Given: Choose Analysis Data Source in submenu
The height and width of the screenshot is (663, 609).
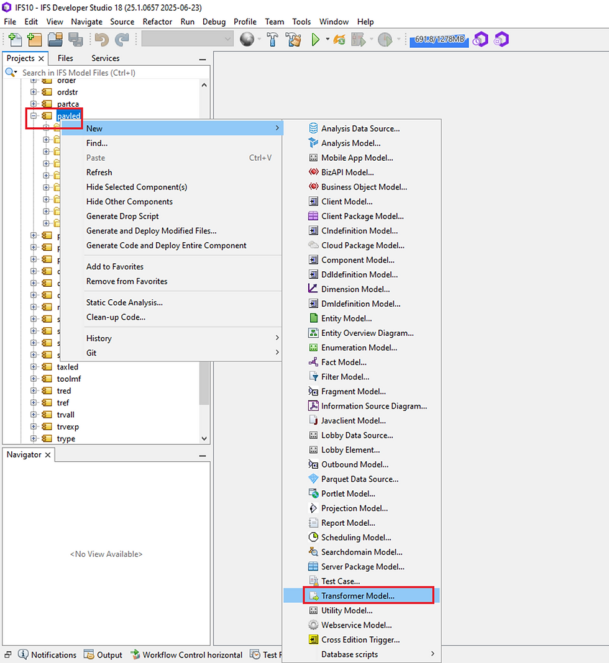Looking at the screenshot, I should (362, 129).
